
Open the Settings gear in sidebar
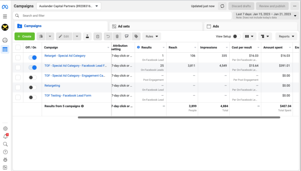[x=5, y=129]
